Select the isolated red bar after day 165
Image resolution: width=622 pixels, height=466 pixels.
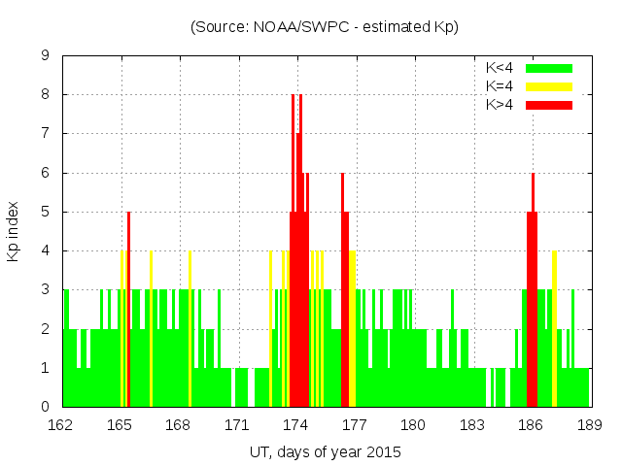pyautogui.click(x=128, y=311)
